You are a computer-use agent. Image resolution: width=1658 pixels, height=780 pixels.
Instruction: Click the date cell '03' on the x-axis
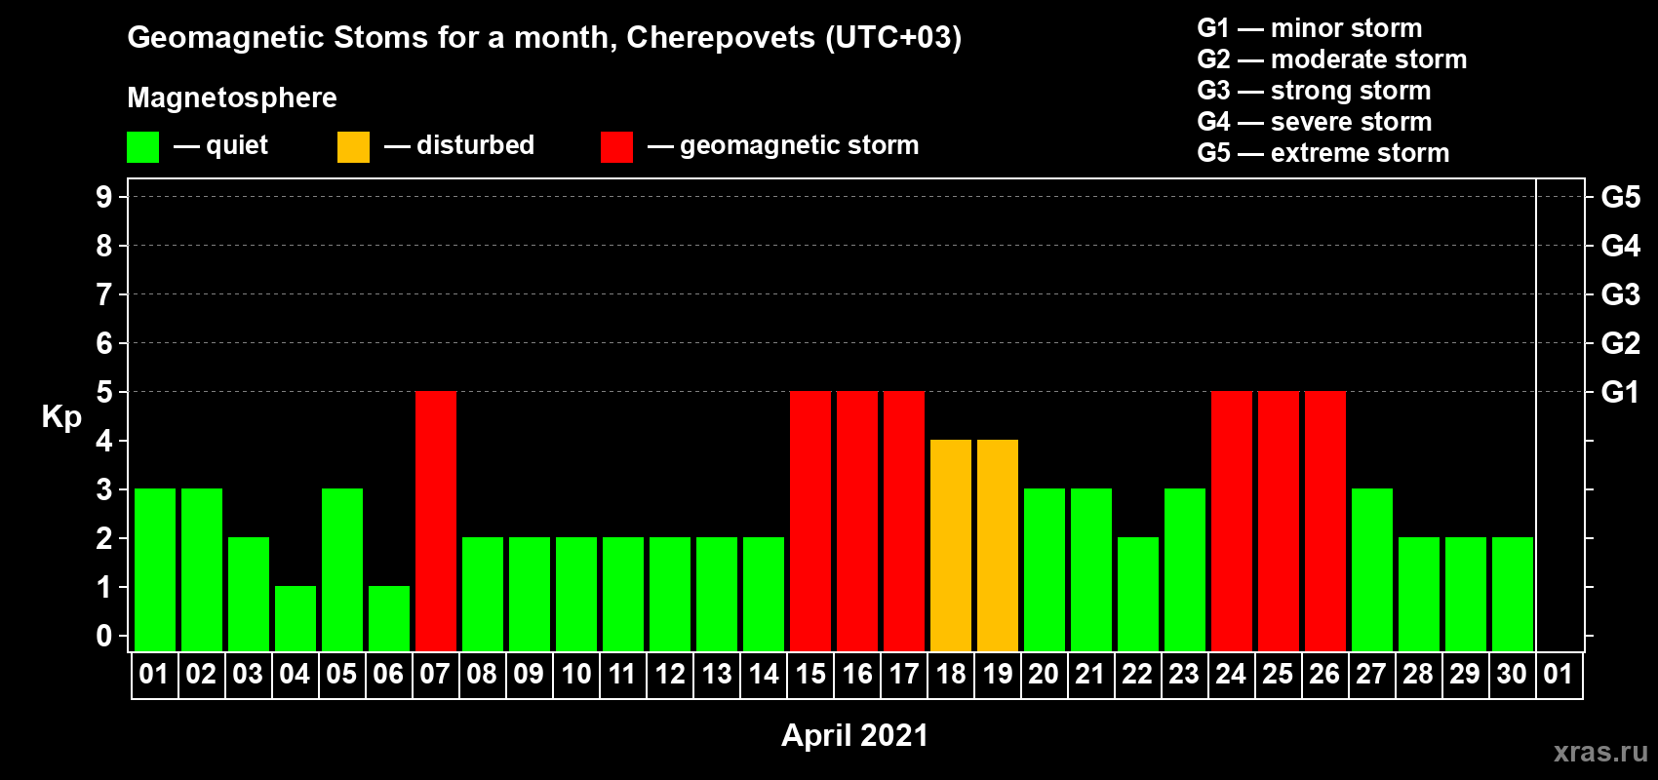click(x=249, y=675)
